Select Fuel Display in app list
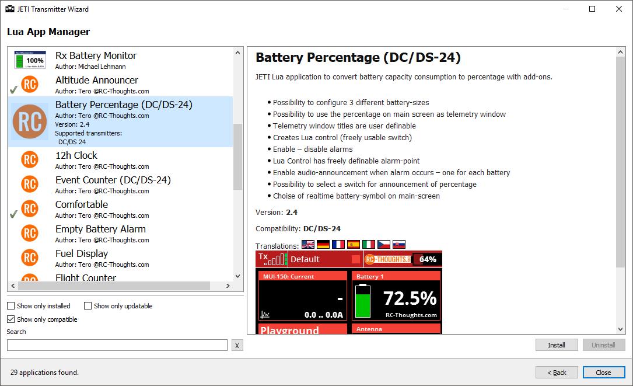Screen dimensions: 633x386 click(x=120, y=258)
